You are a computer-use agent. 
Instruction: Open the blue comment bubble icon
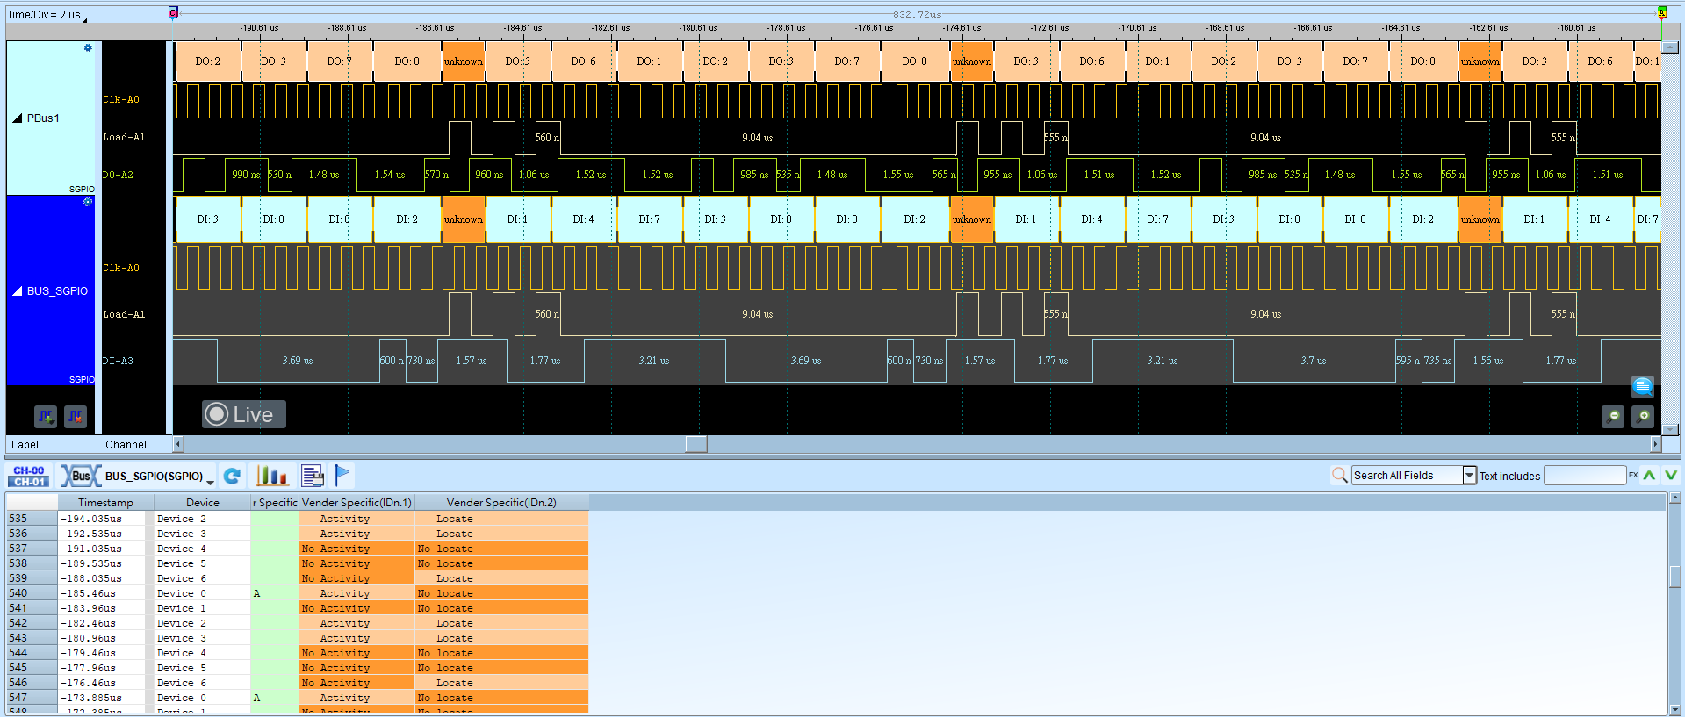pos(1643,386)
